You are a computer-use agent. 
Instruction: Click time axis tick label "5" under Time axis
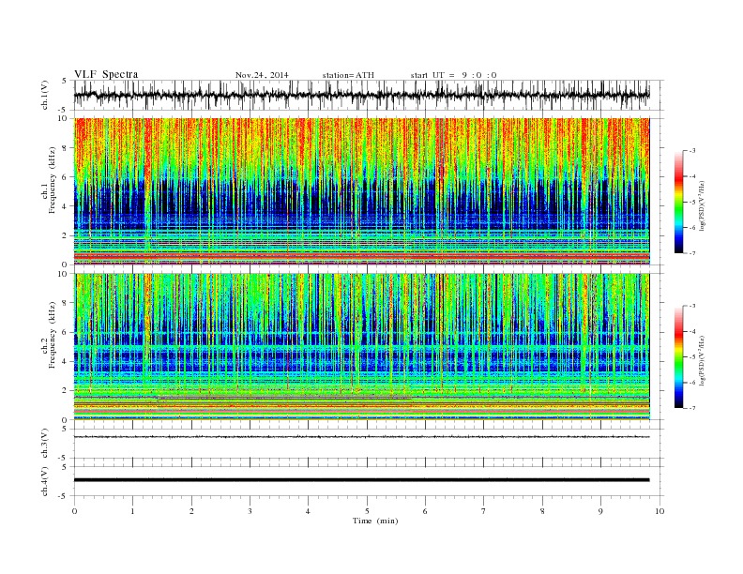tap(367, 511)
